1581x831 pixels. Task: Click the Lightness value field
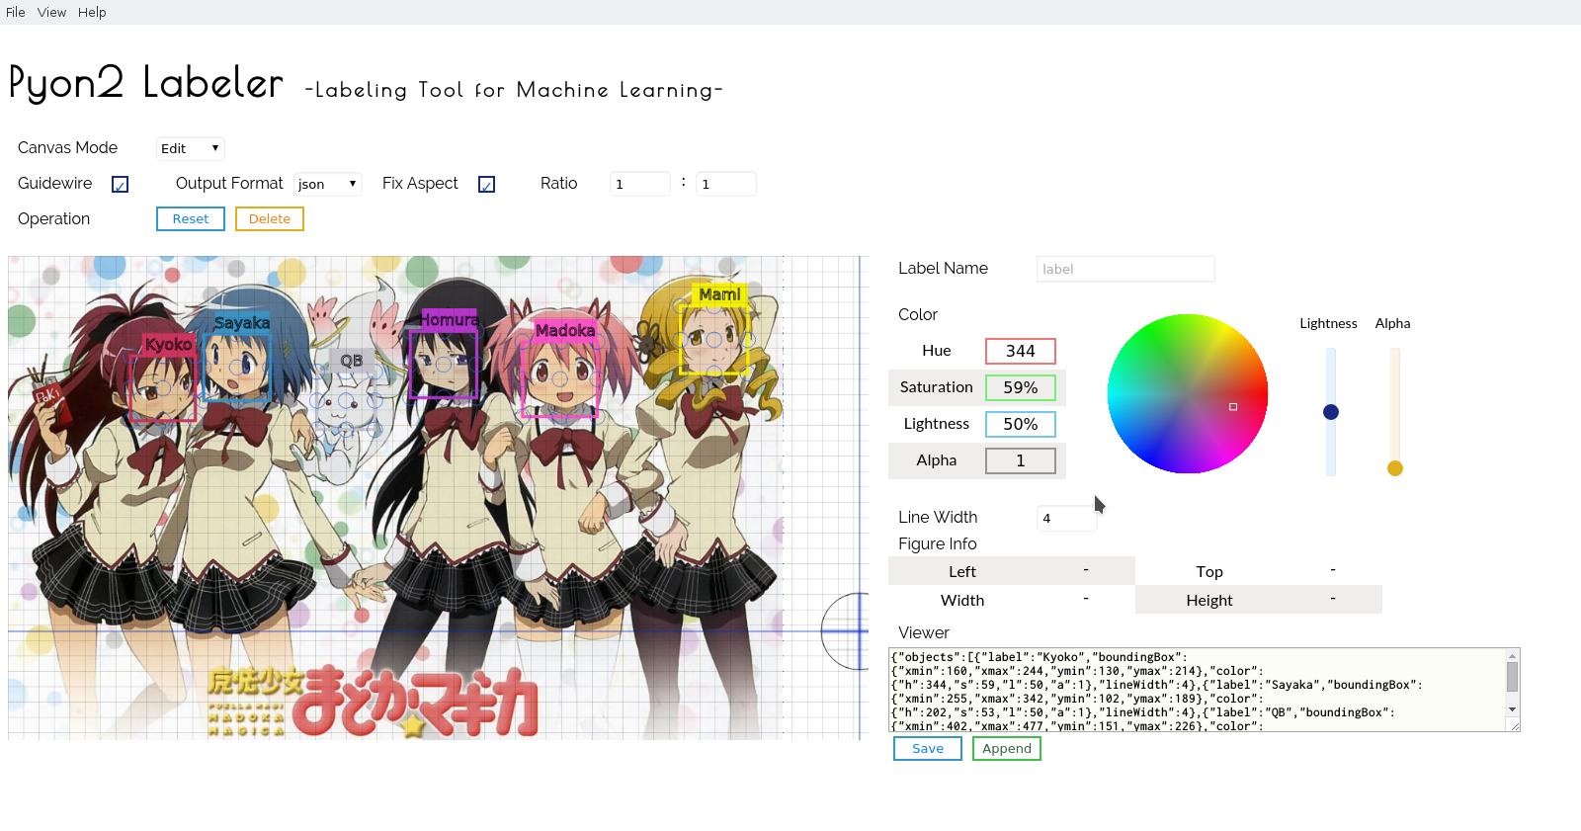[1021, 424]
